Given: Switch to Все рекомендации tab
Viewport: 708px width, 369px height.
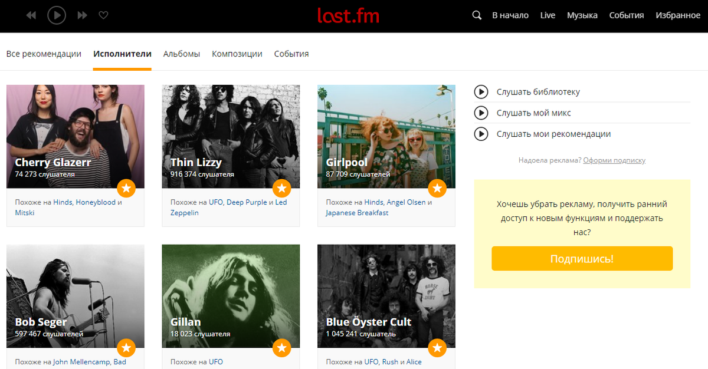Looking at the screenshot, I should (44, 54).
